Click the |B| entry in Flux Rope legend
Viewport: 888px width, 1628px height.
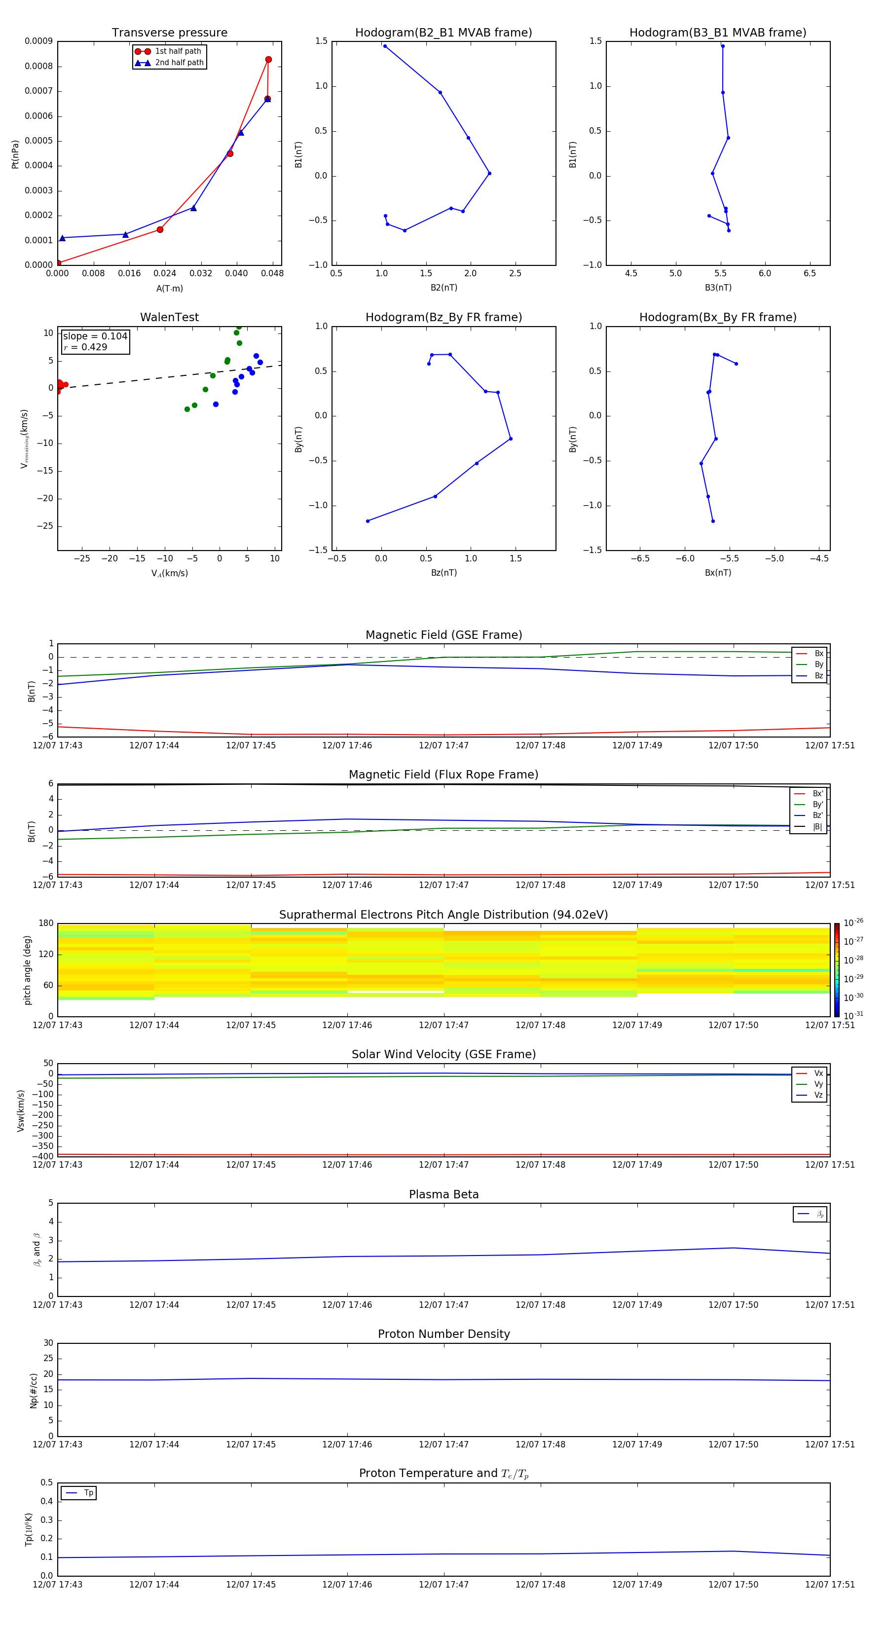coord(809,827)
